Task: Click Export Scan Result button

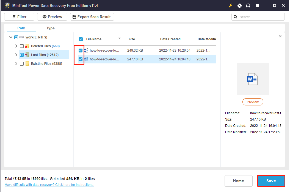Action: (x=92, y=17)
